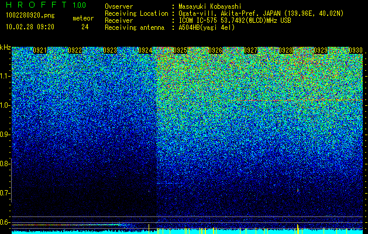
Task: Click the tall yellow spike below 0928
Action: (298, 229)
